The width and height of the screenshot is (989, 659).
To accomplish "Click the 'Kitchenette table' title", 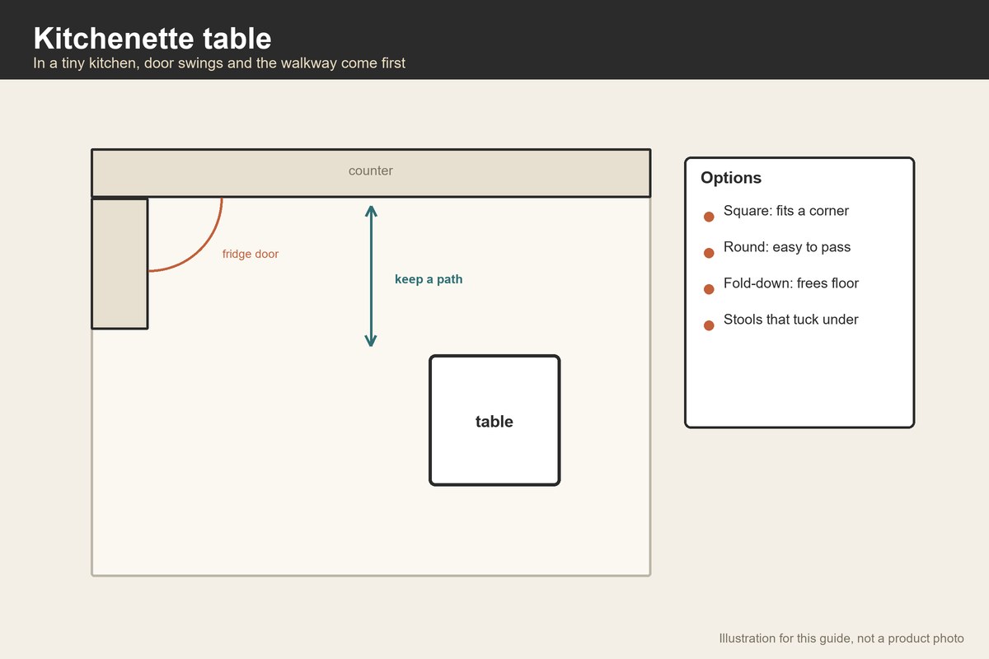I will (152, 38).
